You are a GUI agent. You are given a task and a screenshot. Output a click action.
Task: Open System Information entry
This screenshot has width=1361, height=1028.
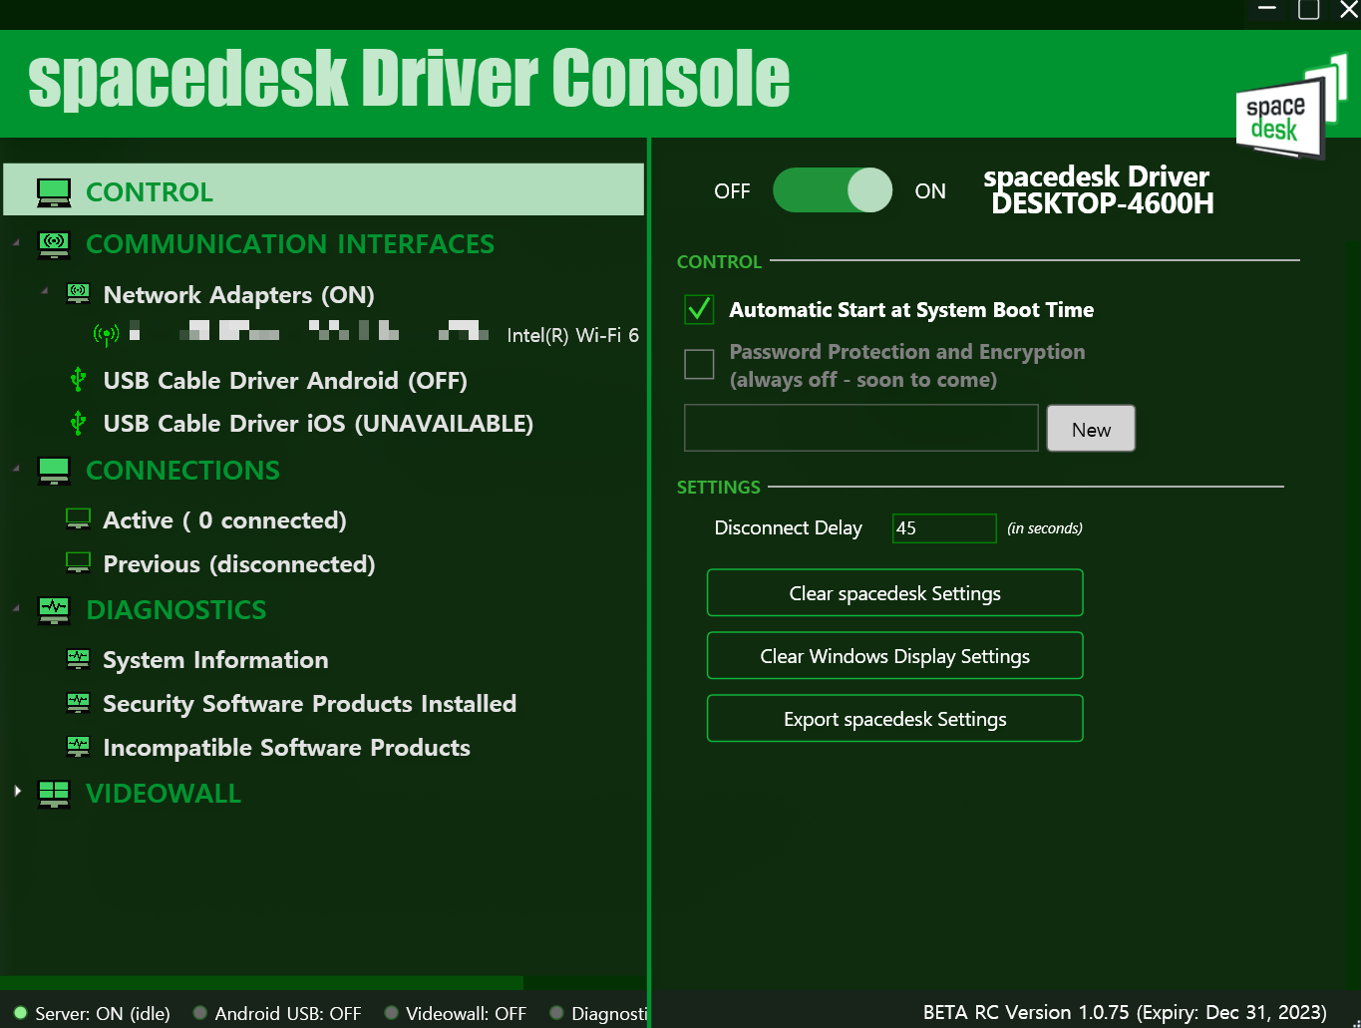(x=215, y=660)
